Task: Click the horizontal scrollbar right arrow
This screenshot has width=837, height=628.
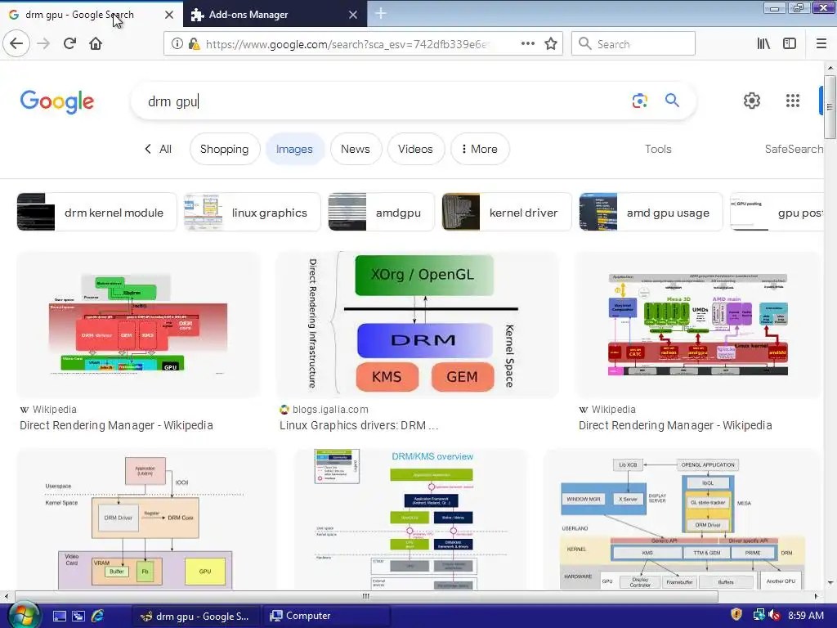Action: click(816, 596)
